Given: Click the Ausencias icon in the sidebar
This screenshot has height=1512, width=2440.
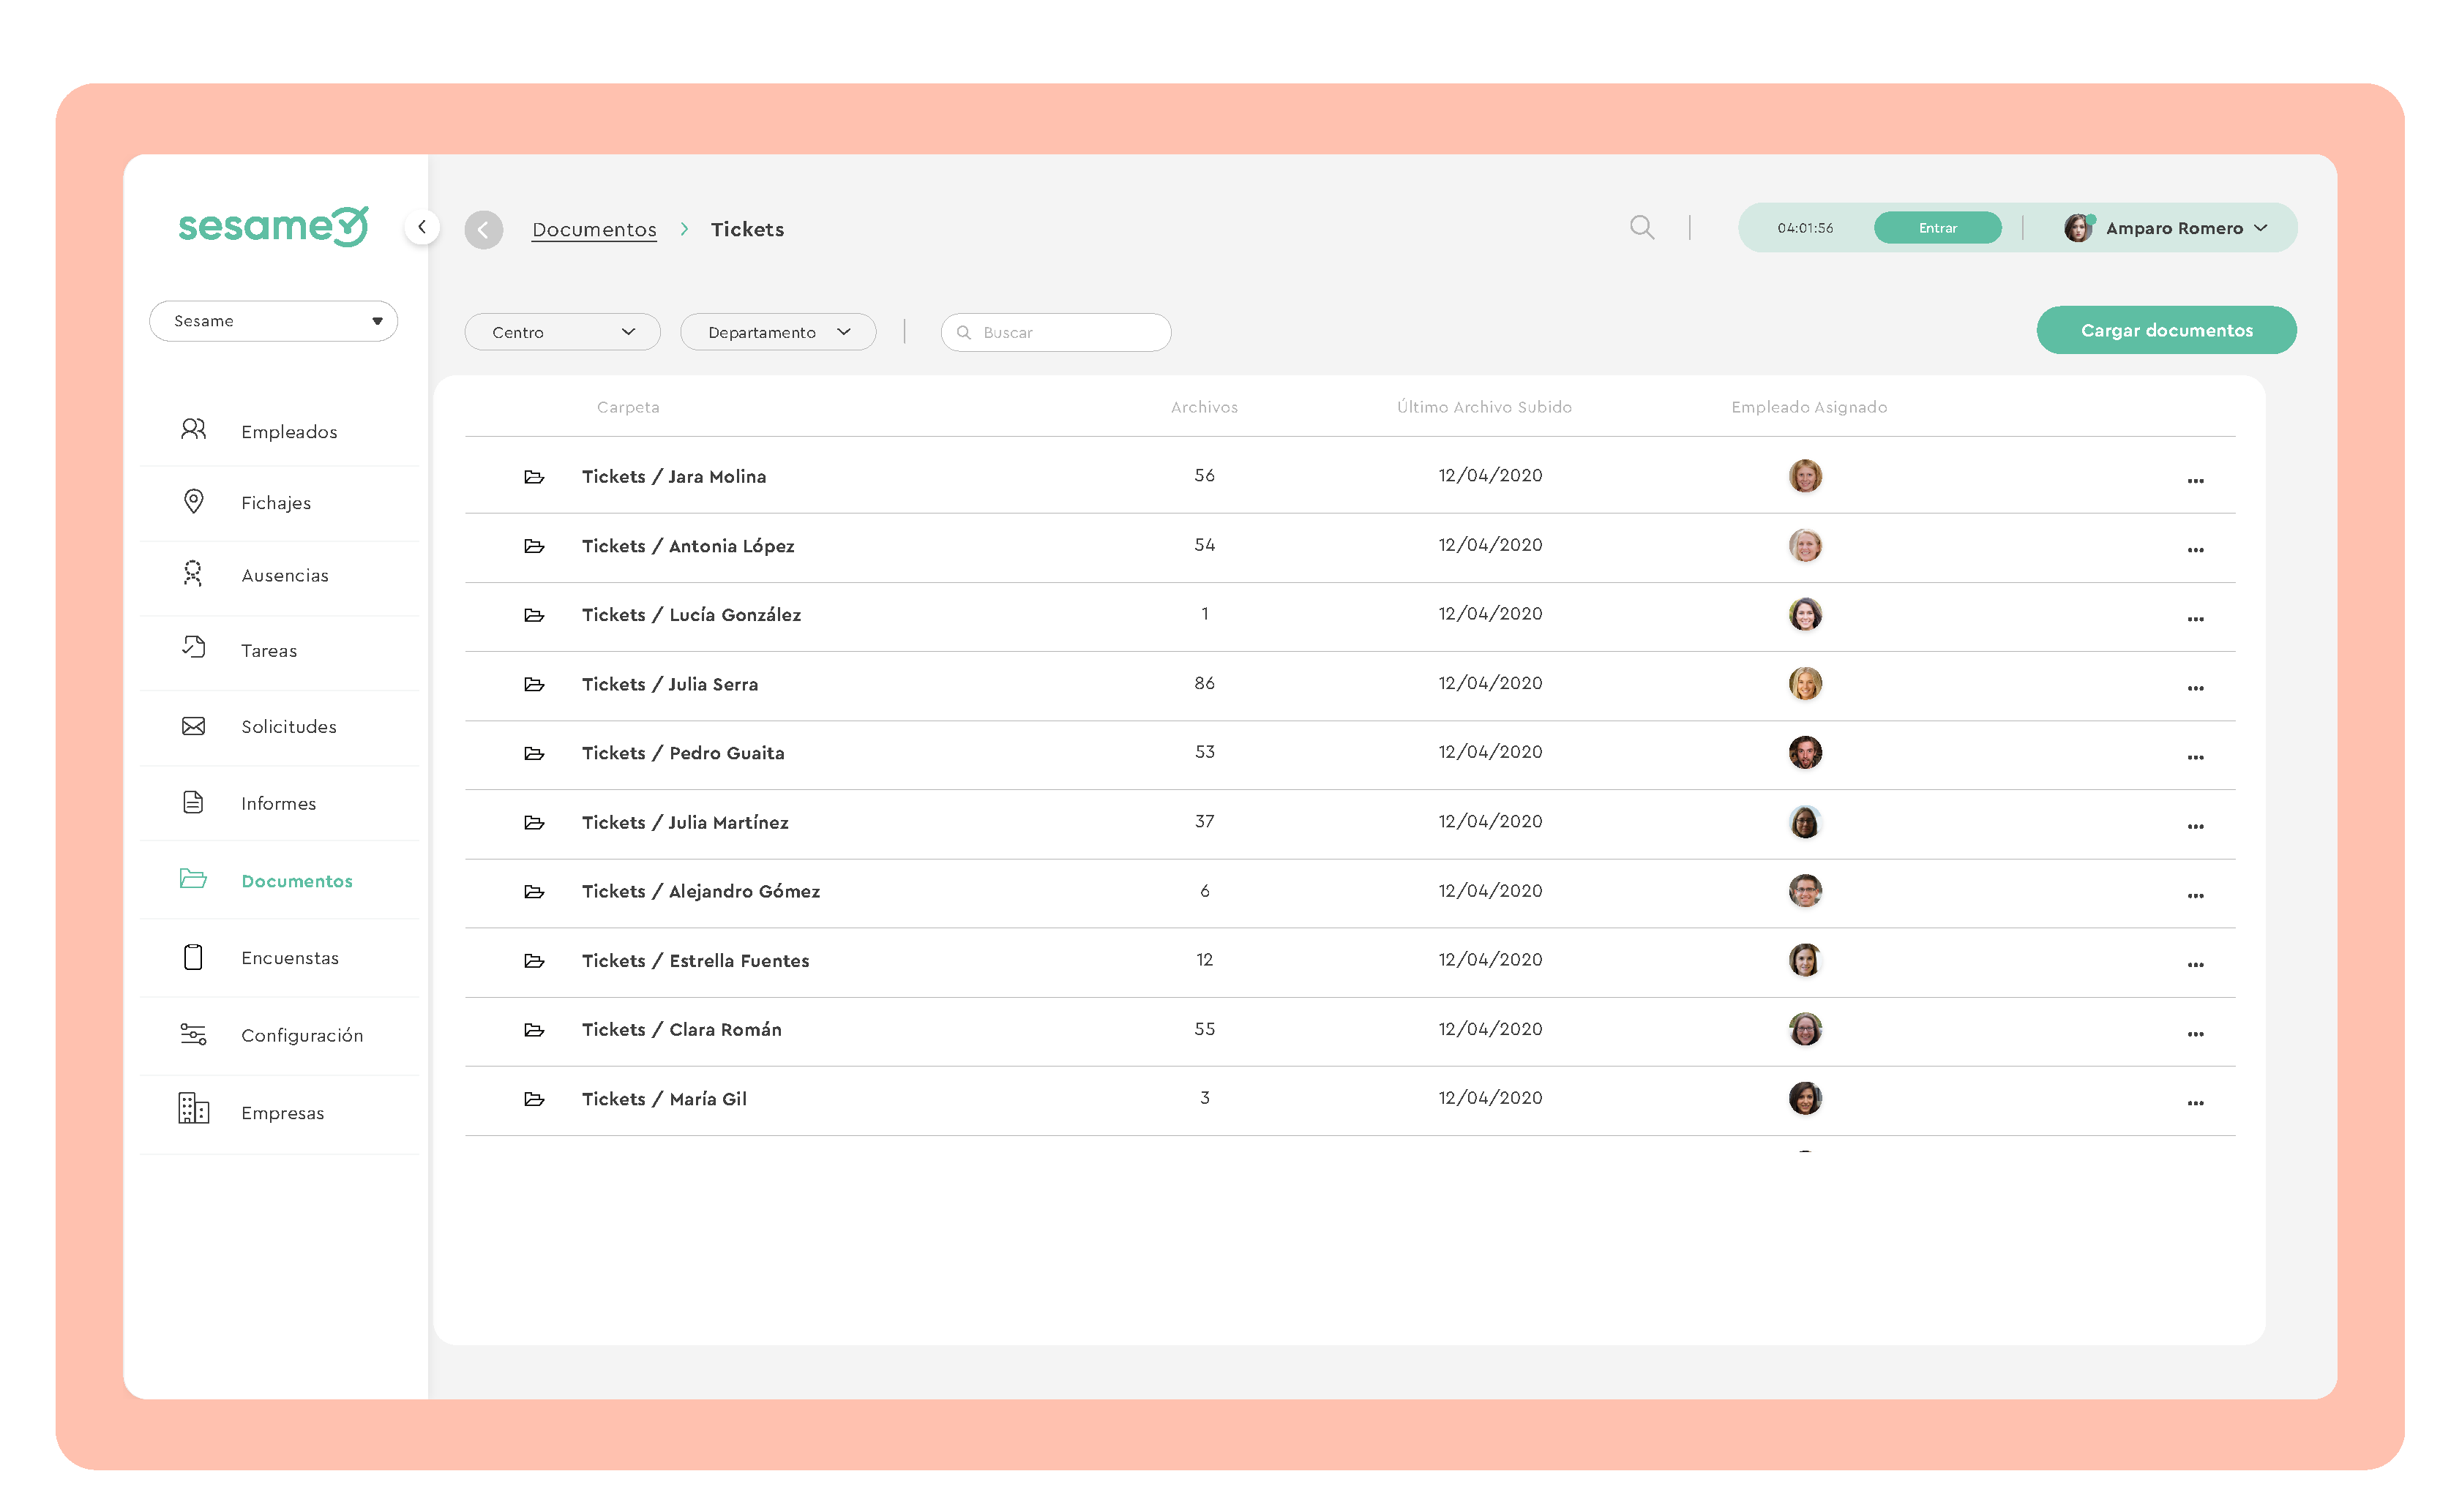Looking at the screenshot, I should (x=193, y=573).
